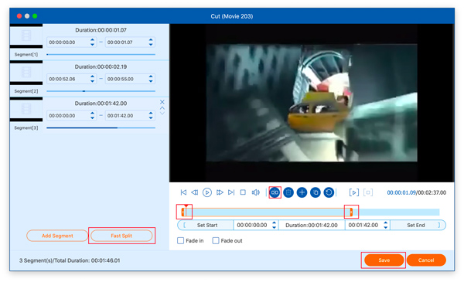
Task: Click the Segment[2] progress bar
Action: 101,91
